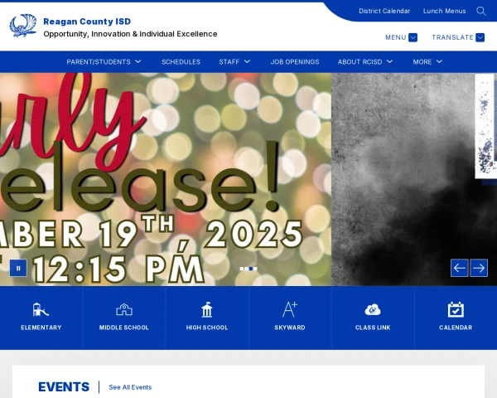The image size is (497, 398).
Task: Open the District Calendar link
Action: 384,11
